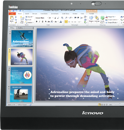Viewport: 124px width, 130px height.
Task: Toggle Bold formatting
Action: point(37,22)
